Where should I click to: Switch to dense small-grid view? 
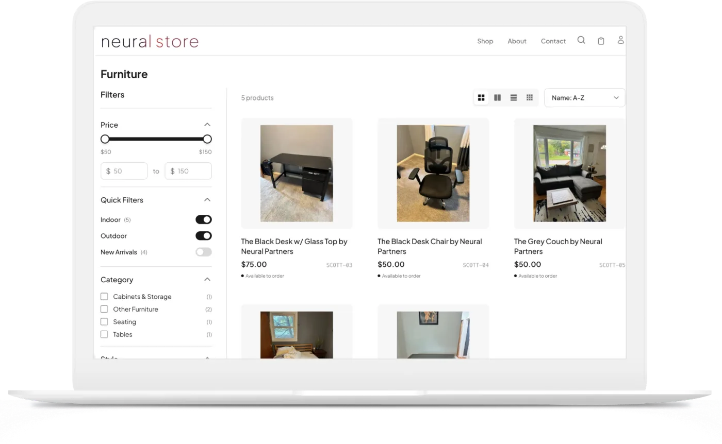[530, 98]
